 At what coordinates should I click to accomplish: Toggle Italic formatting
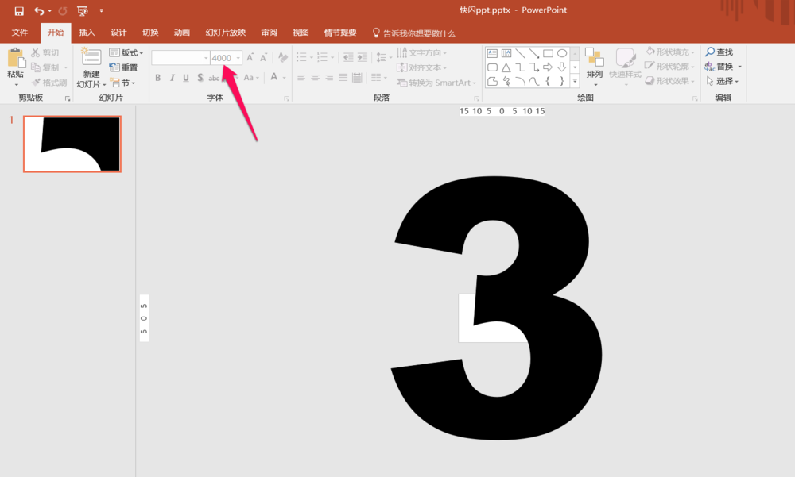tap(172, 78)
